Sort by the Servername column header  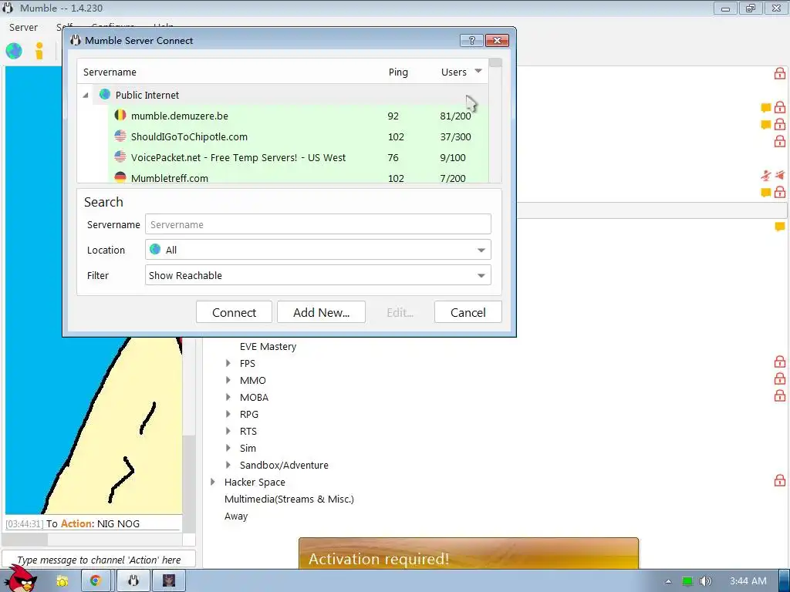pos(110,72)
